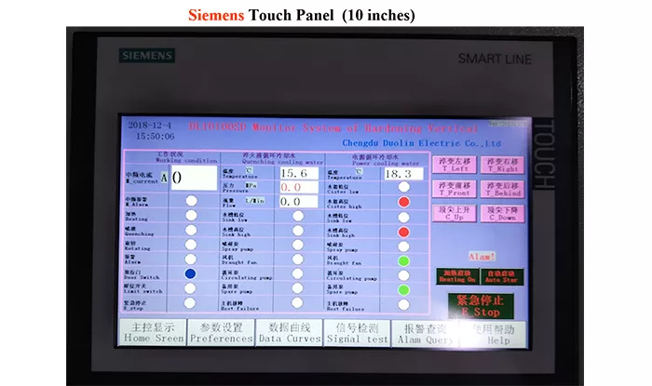The height and width of the screenshot is (386, 652).
Task: Click Circulating pump lamp under Quenching cooling water
Action: pos(297,273)
